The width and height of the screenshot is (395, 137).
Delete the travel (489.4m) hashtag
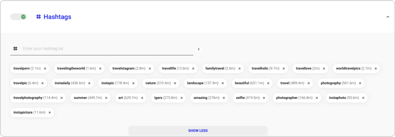point(309,83)
